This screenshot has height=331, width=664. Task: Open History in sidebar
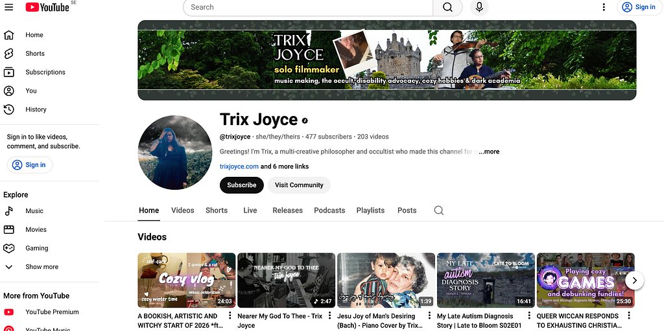(x=36, y=109)
